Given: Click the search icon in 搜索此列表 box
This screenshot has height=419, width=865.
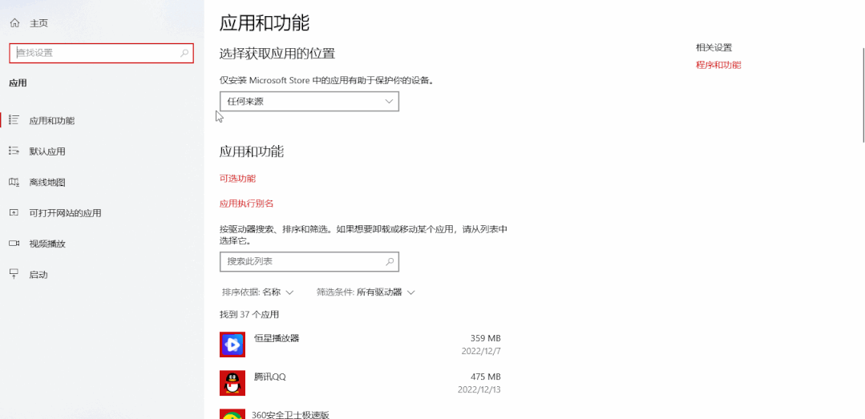Looking at the screenshot, I should 390,261.
